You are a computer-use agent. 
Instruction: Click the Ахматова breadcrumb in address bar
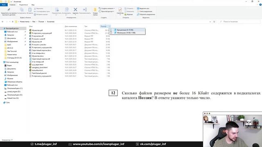[x=51, y=22]
